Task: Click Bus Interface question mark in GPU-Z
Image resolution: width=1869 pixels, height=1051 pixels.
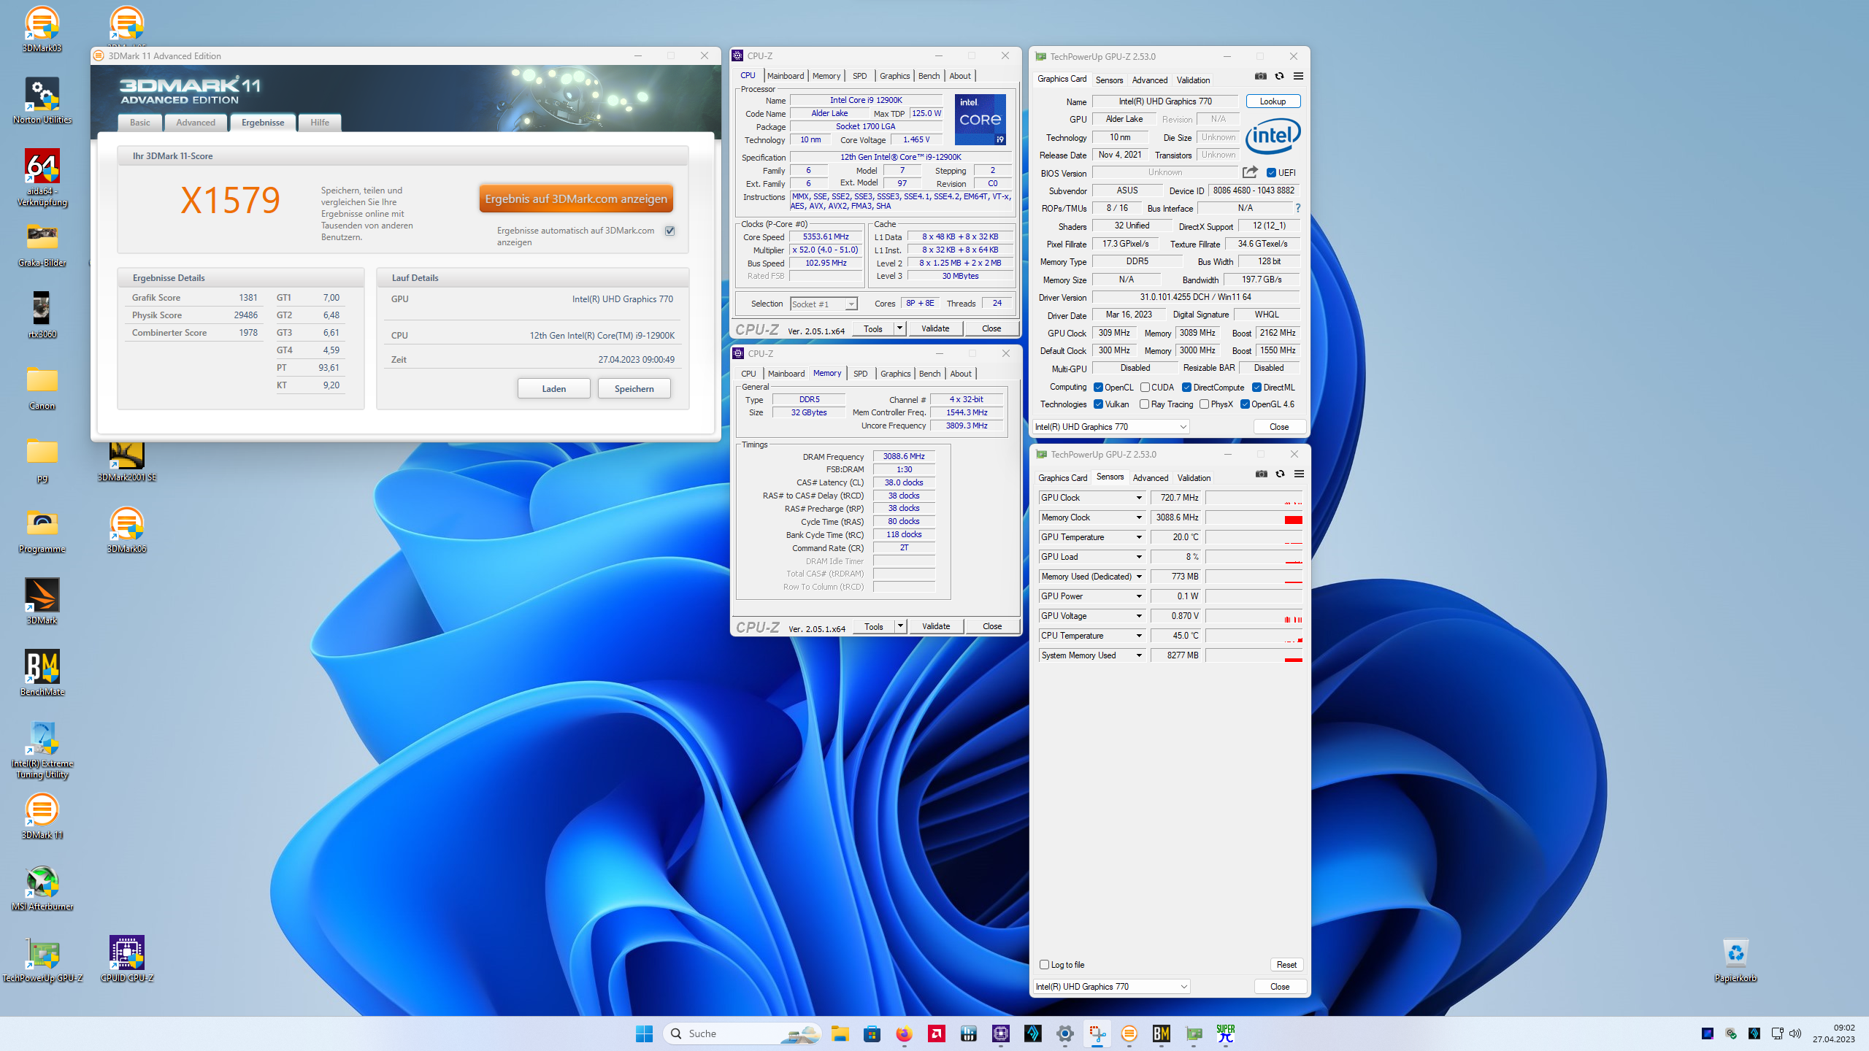Action: (x=1297, y=208)
